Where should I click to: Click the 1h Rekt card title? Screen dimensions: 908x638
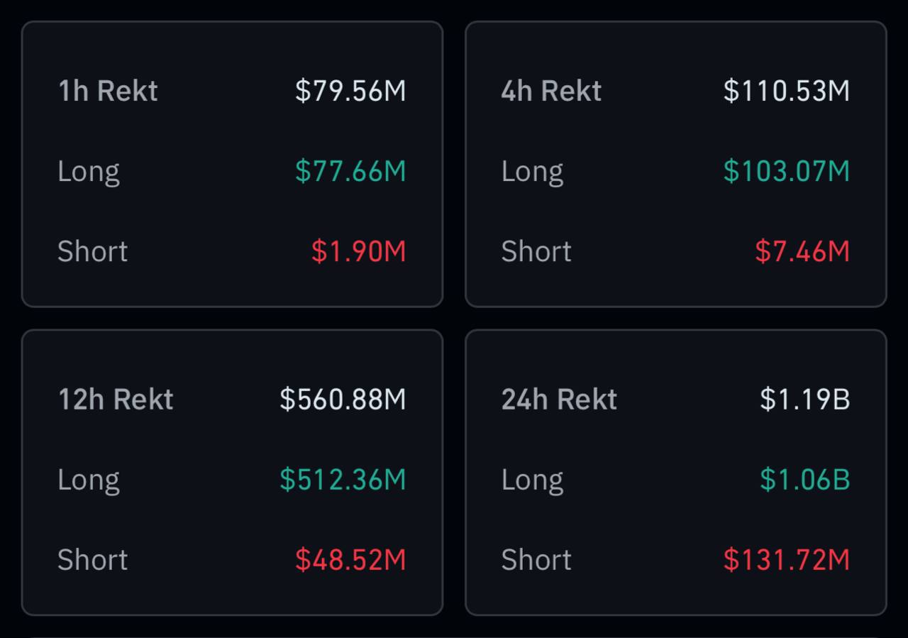(x=108, y=91)
